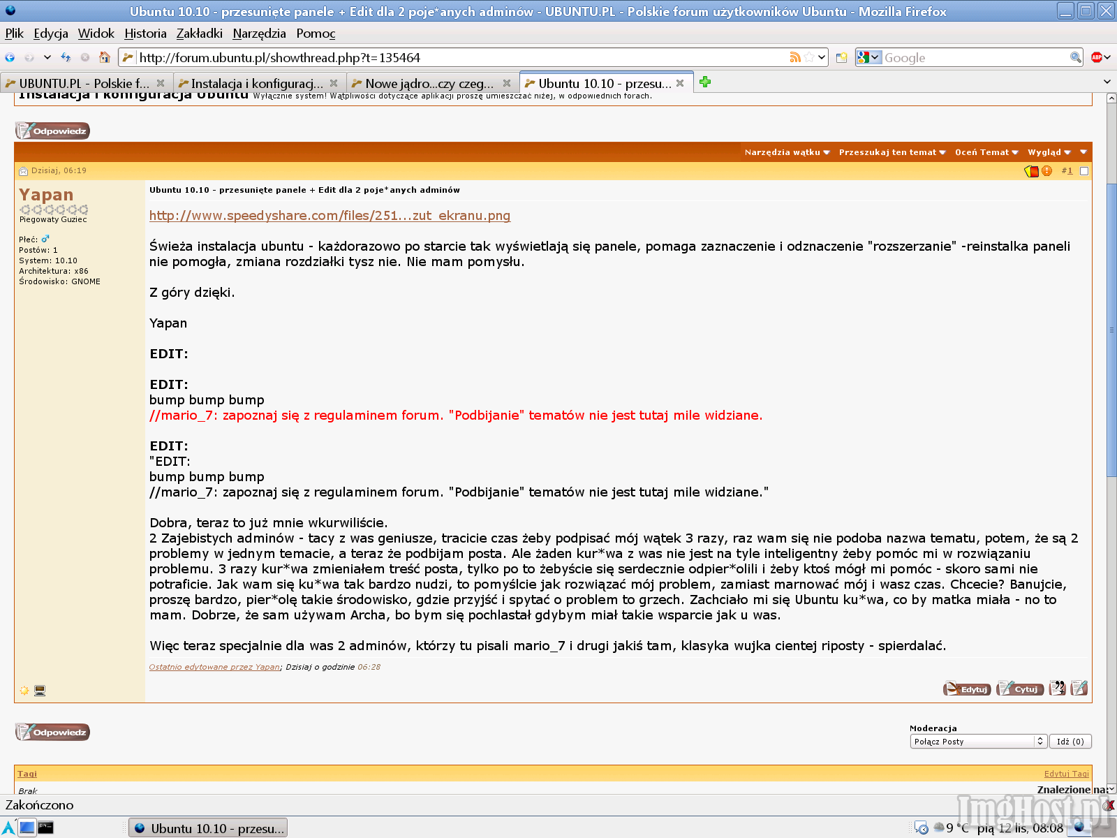The image size is (1117, 838).
Task: Click the computer IP icon under the post
Action: click(40, 691)
